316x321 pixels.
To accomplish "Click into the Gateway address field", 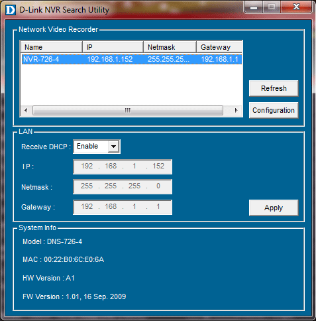I will (x=123, y=207).
